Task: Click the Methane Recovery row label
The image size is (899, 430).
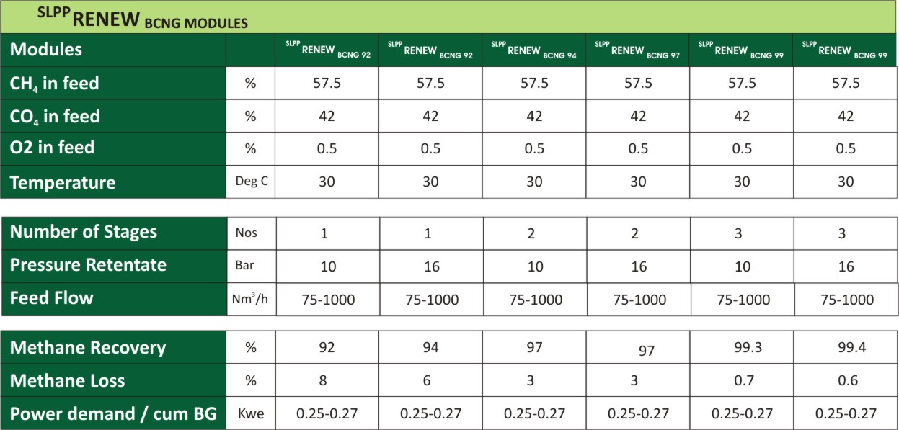Action: coord(88,348)
